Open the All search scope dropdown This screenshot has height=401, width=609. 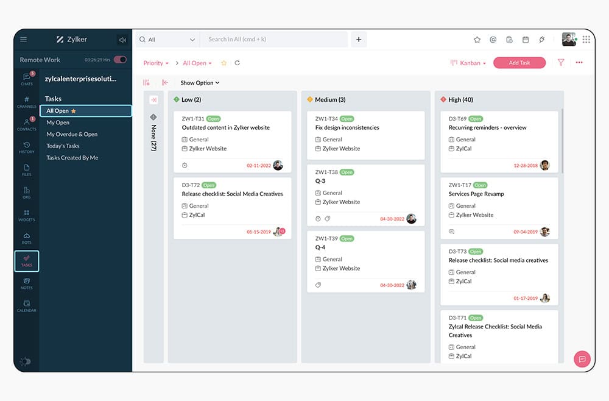167,39
